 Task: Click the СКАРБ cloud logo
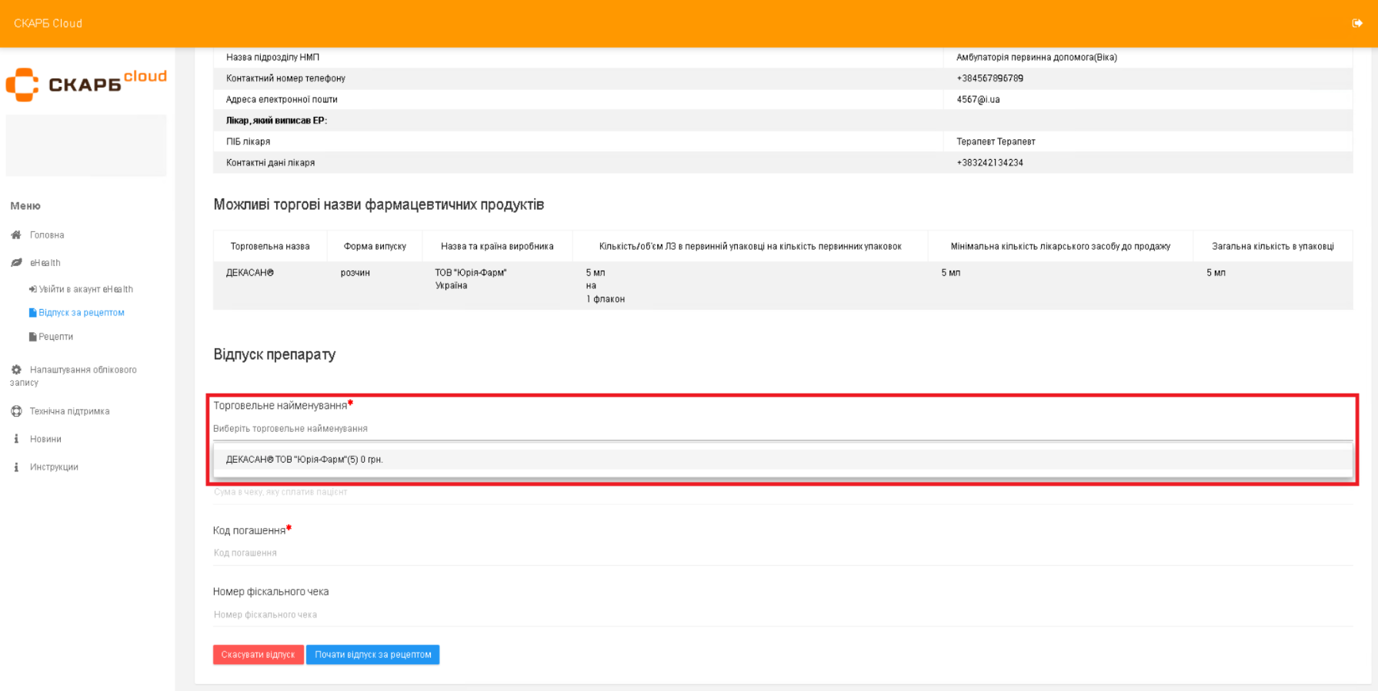(86, 83)
